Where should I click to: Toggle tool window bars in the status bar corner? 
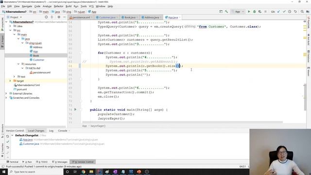[3, 166]
